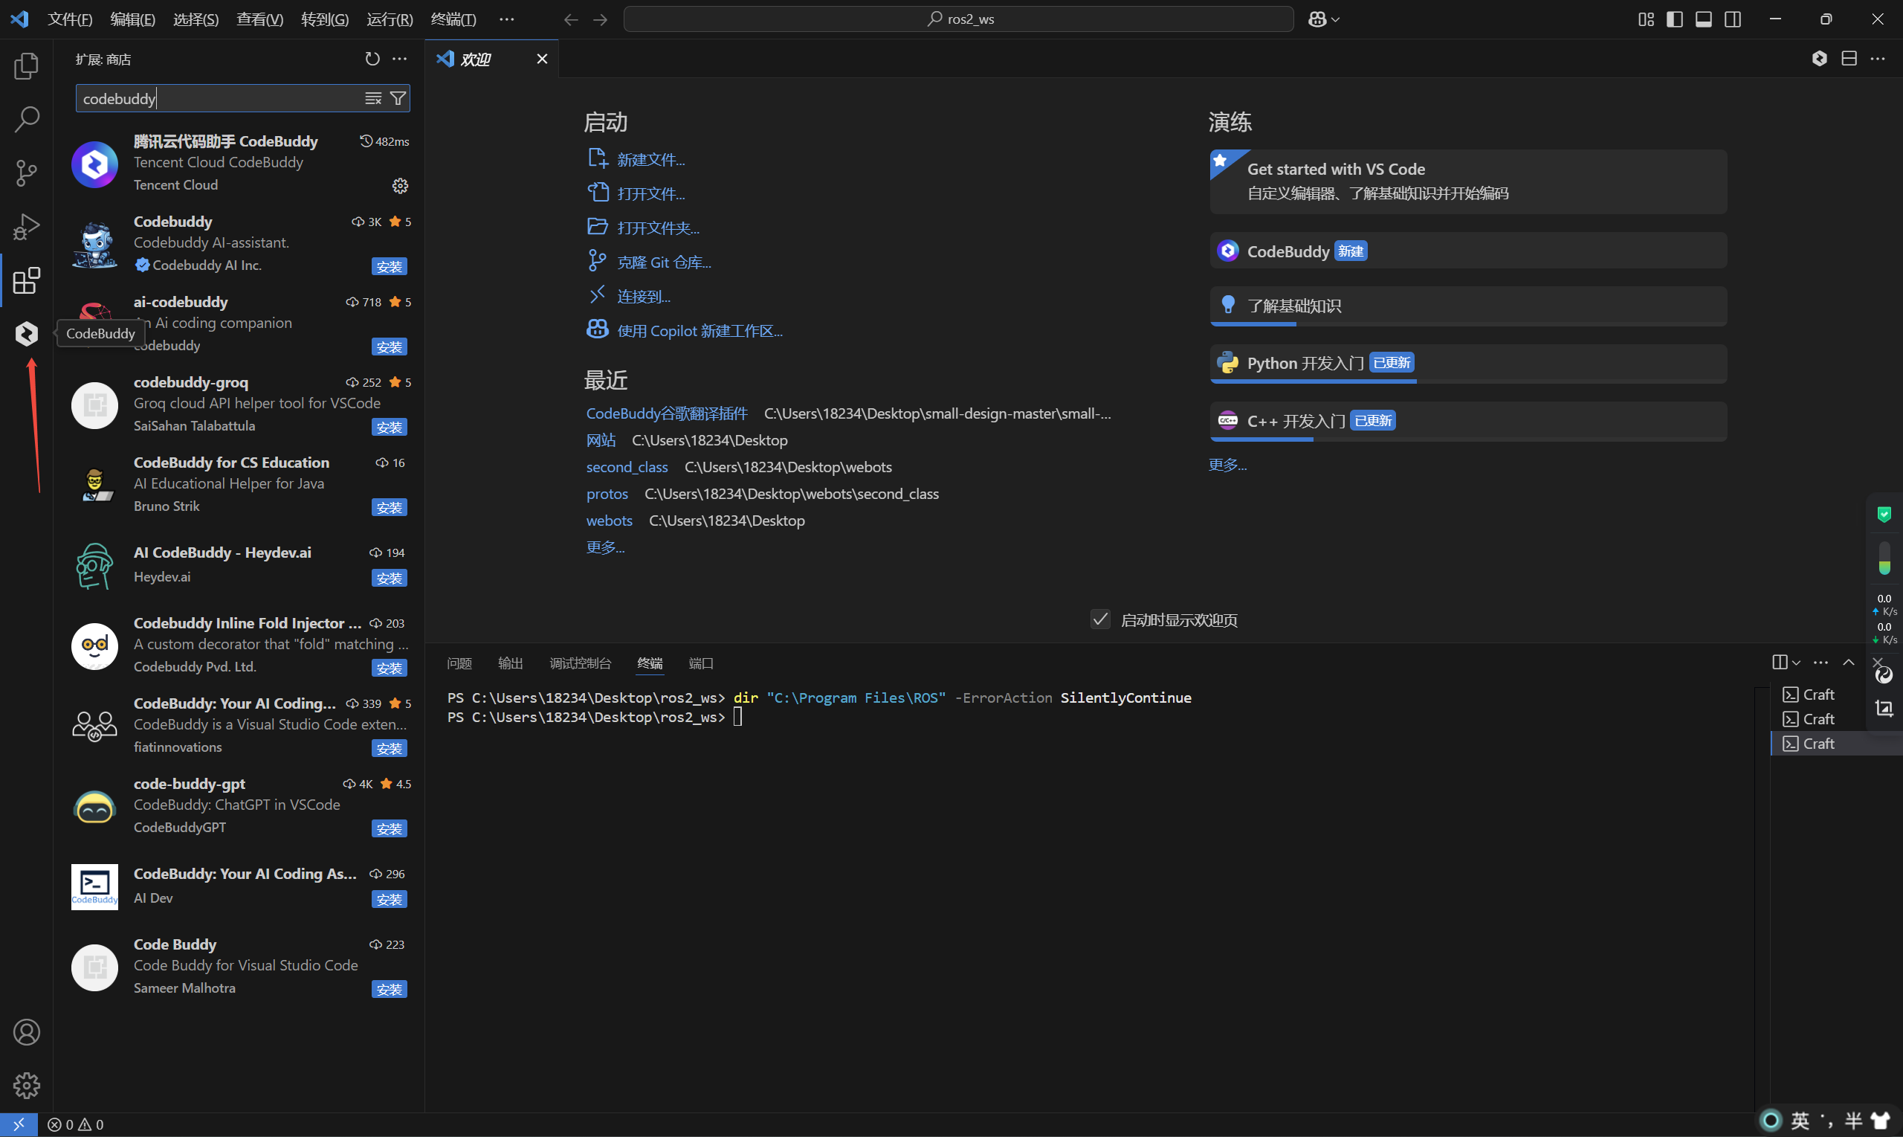
Task: Switch to the 输出 panel tab
Action: point(510,663)
